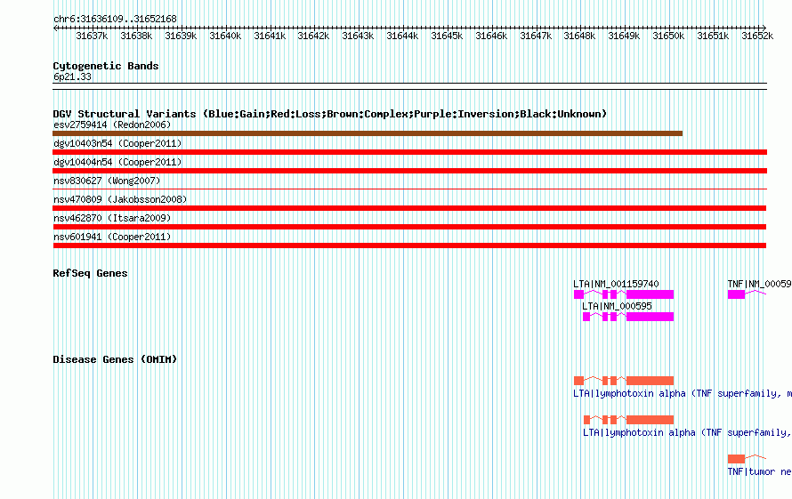
Task: Click the lower orange LTA OMIM gene model
Action: [x=628, y=420]
